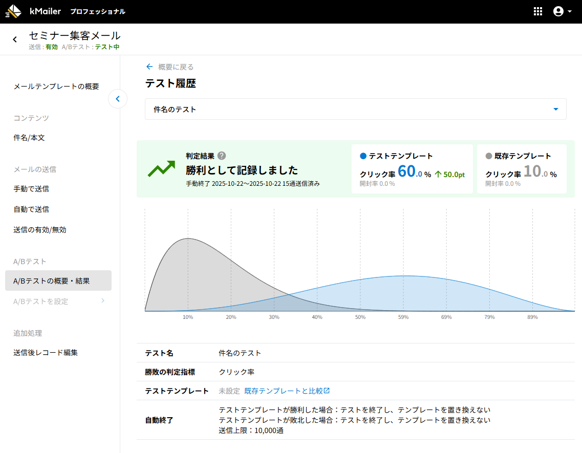Click the back arrow beside セミナー集客メール
Image resolution: width=582 pixels, height=453 pixels.
[15, 39]
